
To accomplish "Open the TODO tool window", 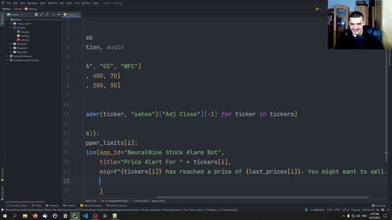I will pyautogui.click(x=37, y=205).
